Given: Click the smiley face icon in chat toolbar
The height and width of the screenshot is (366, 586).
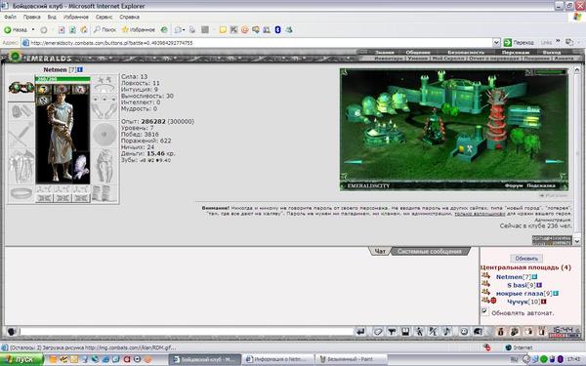Looking at the screenshot, I should [x=464, y=332].
